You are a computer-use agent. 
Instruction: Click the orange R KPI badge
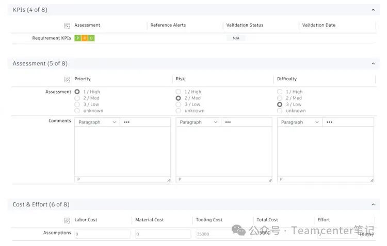[85, 38]
